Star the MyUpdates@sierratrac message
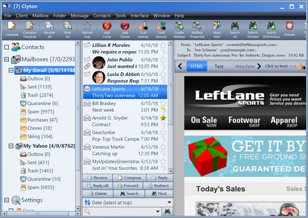This screenshot has height=218, width=308. coord(163,161)
